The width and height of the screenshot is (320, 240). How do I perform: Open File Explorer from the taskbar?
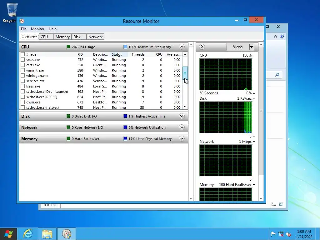pos(47,234)
